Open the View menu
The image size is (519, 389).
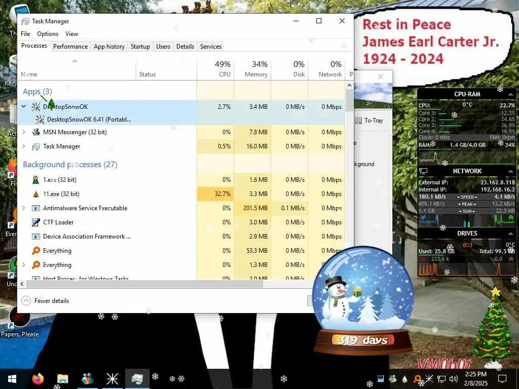(x=71, y=34)
